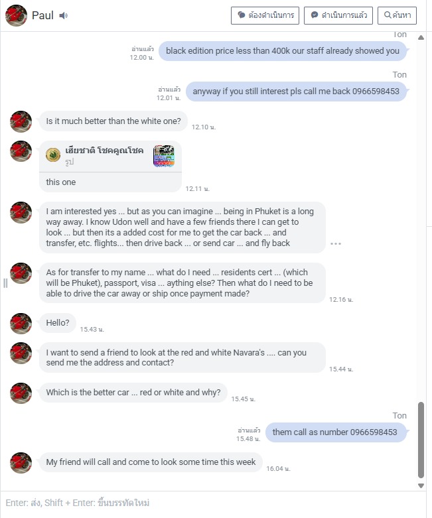Click the gold profile icon in quoted reply
Image resolution: width=432 pixels, height=518 pixels.
point(54,155)
